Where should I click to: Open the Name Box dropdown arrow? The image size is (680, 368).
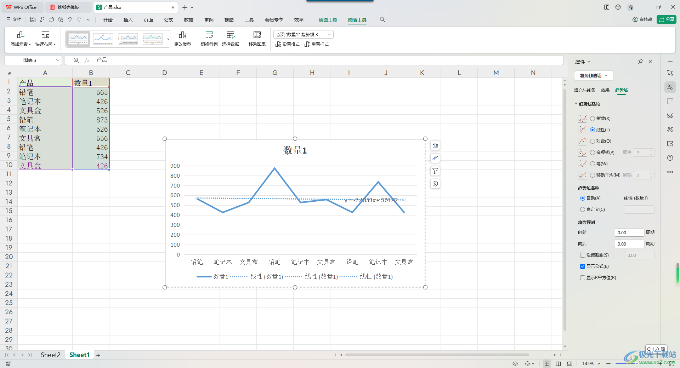(x=57, y=60)
